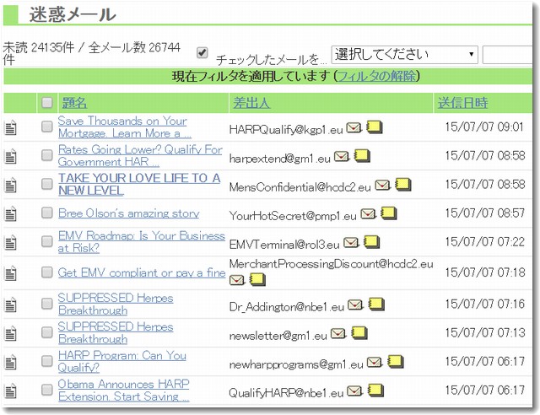
Task: Click yellow notepad icon beside harpextend@gm1.eu
Action: coord(362,156)
